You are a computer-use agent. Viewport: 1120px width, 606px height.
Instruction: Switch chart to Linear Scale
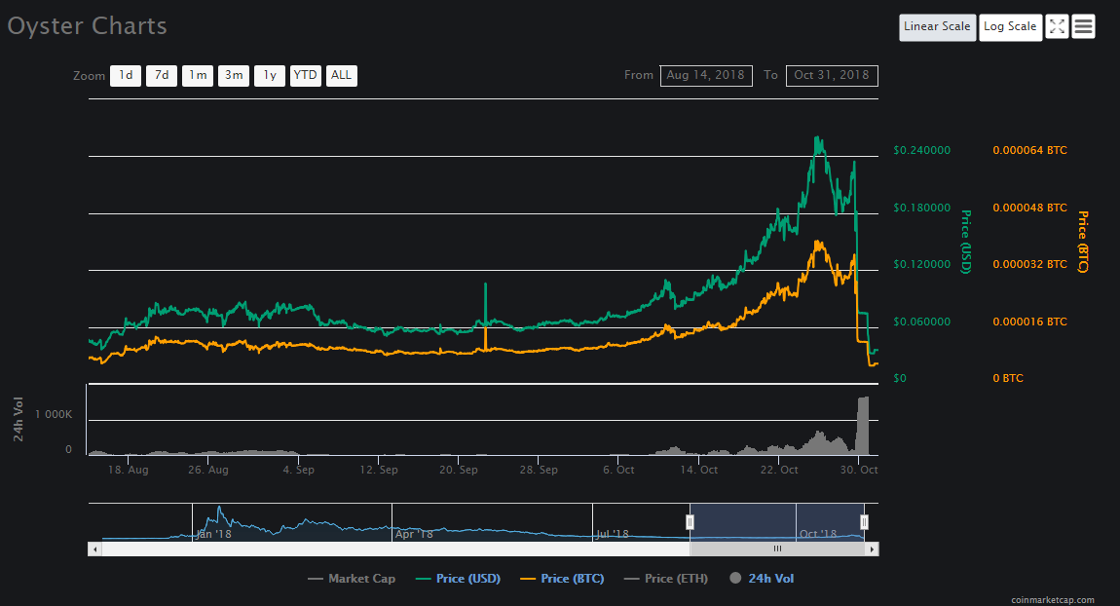point(937,27)
